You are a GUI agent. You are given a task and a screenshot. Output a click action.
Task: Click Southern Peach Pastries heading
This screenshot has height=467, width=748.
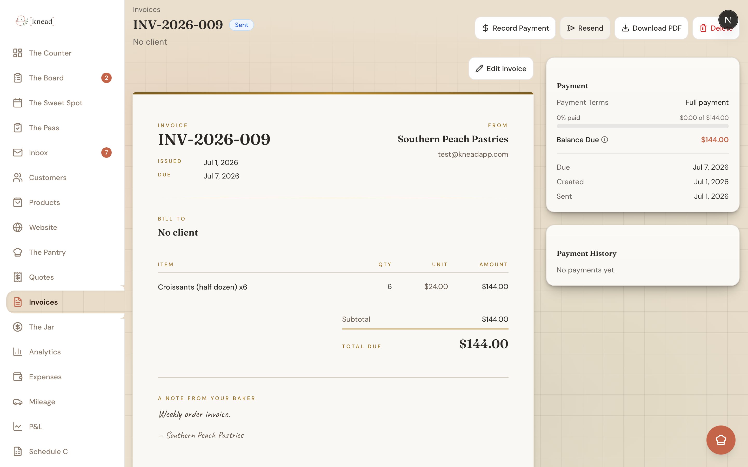point(453,139)
